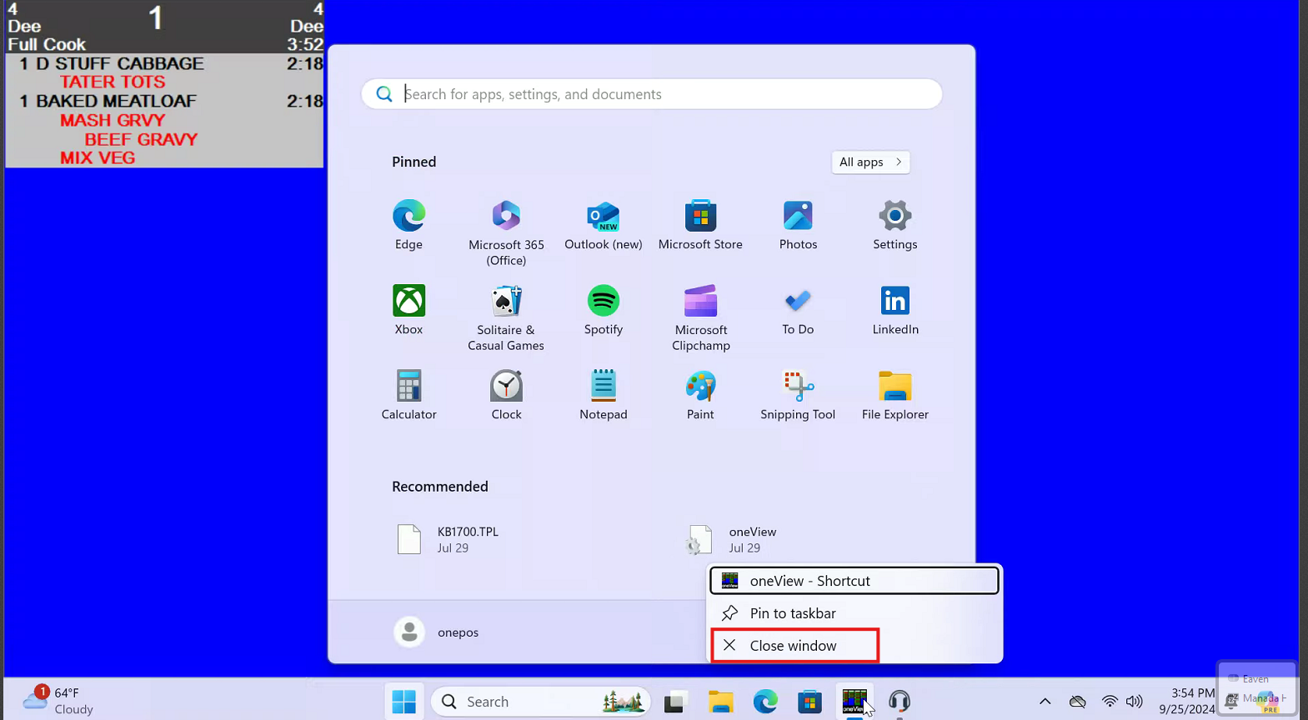Open Outlook (new) pinned app
This screenshot has width=1308, height=720.
point(604,225)
